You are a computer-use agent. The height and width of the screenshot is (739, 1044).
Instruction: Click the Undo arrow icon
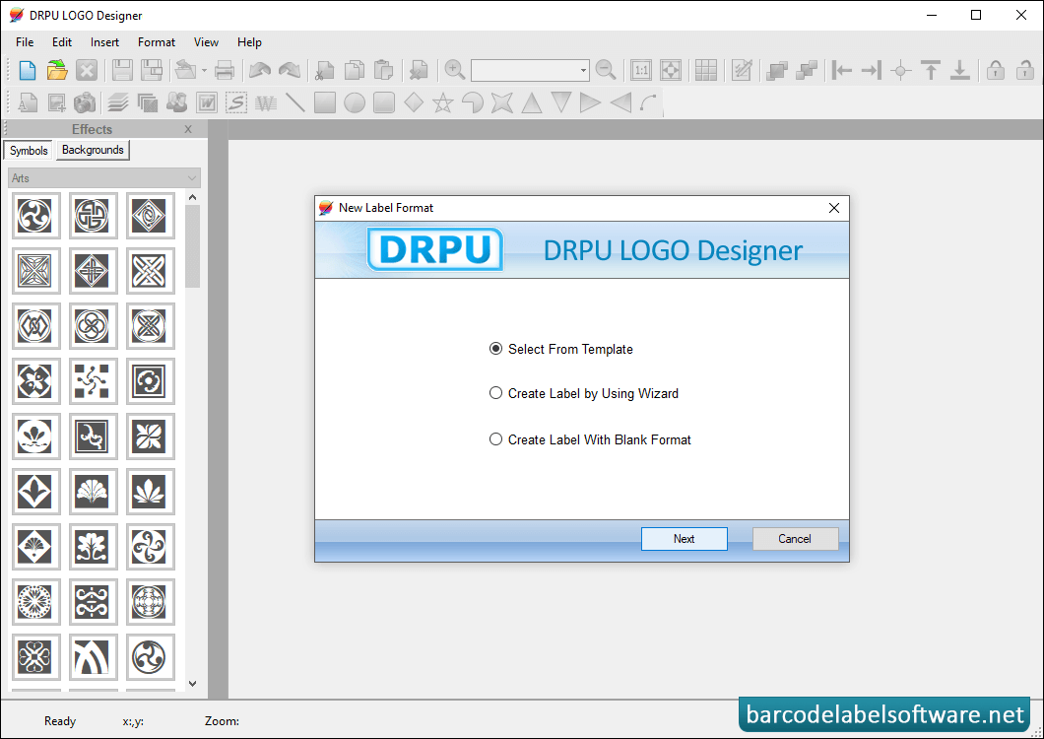point(260,70)
